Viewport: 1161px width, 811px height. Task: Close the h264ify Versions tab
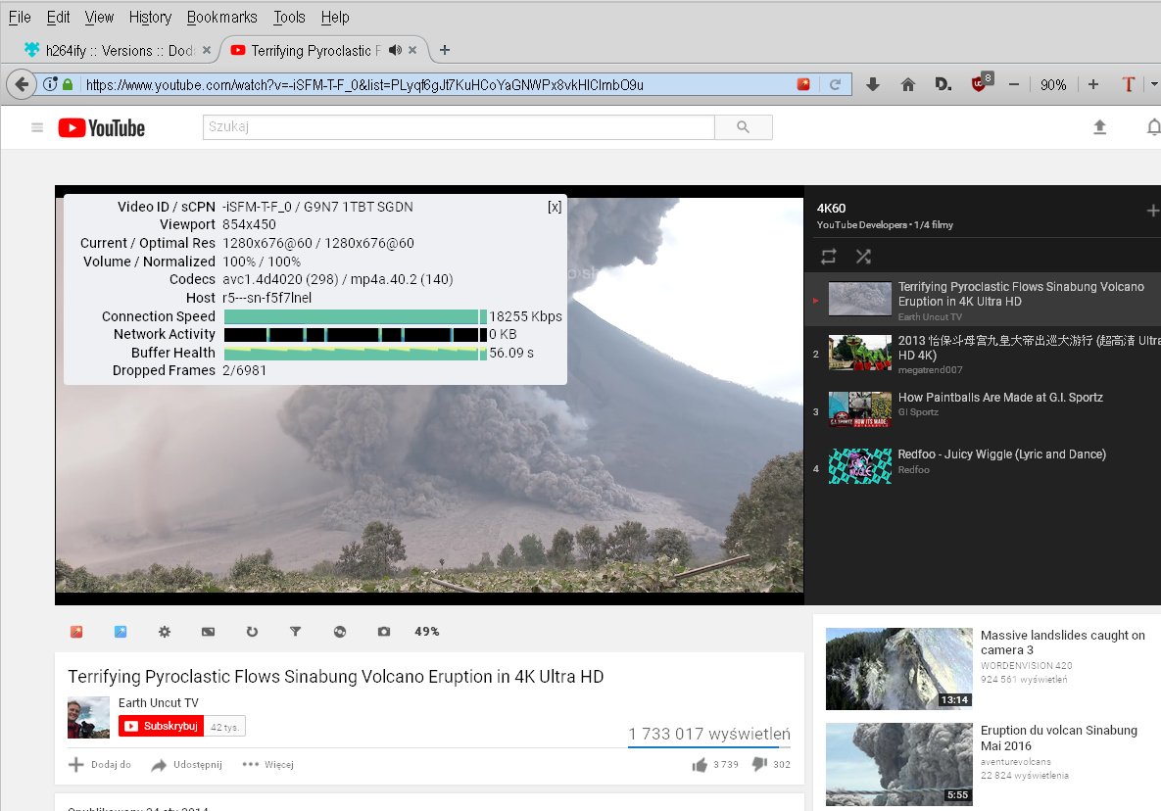pyautogui.click(x=207, y=50)
